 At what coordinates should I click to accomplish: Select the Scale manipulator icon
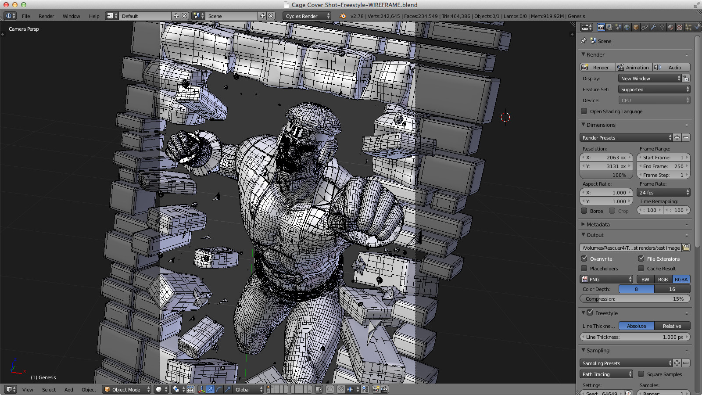click(x=228, y=389)
